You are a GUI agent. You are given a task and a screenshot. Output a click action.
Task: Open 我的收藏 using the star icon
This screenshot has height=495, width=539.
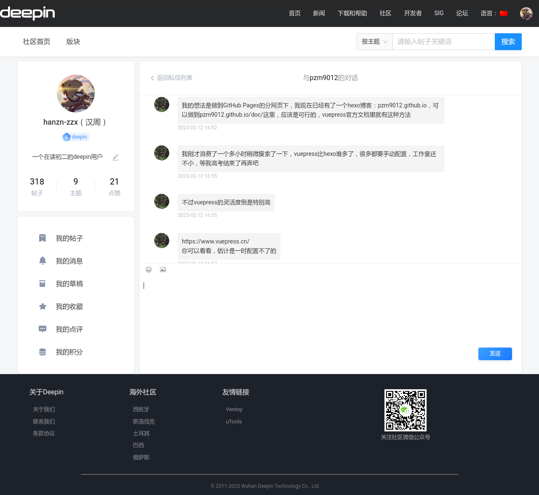pos(42,306)
